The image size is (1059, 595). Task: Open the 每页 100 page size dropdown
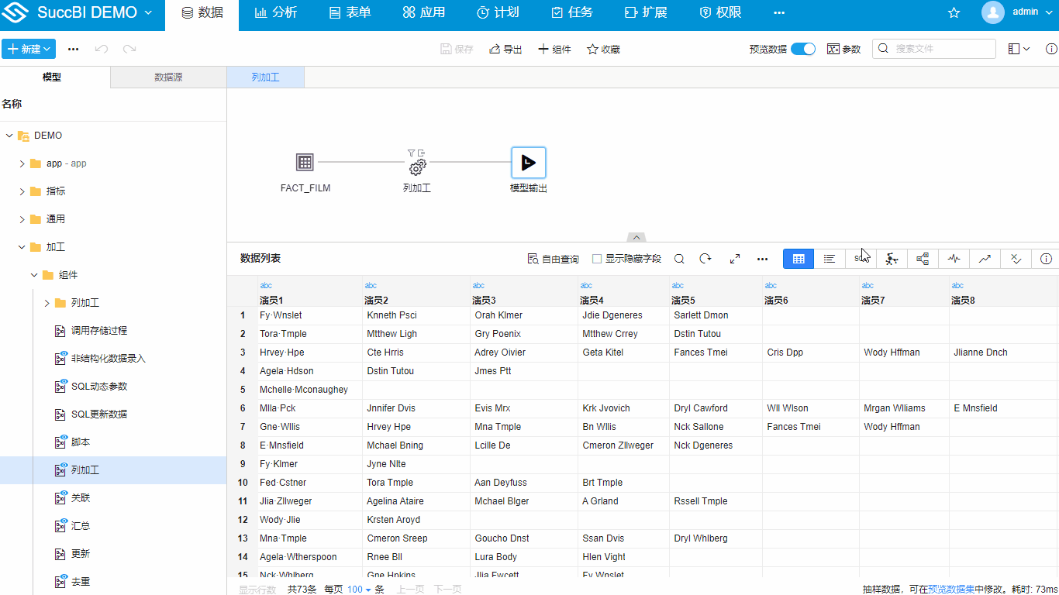pyautogui.click(x=359, y=589)
